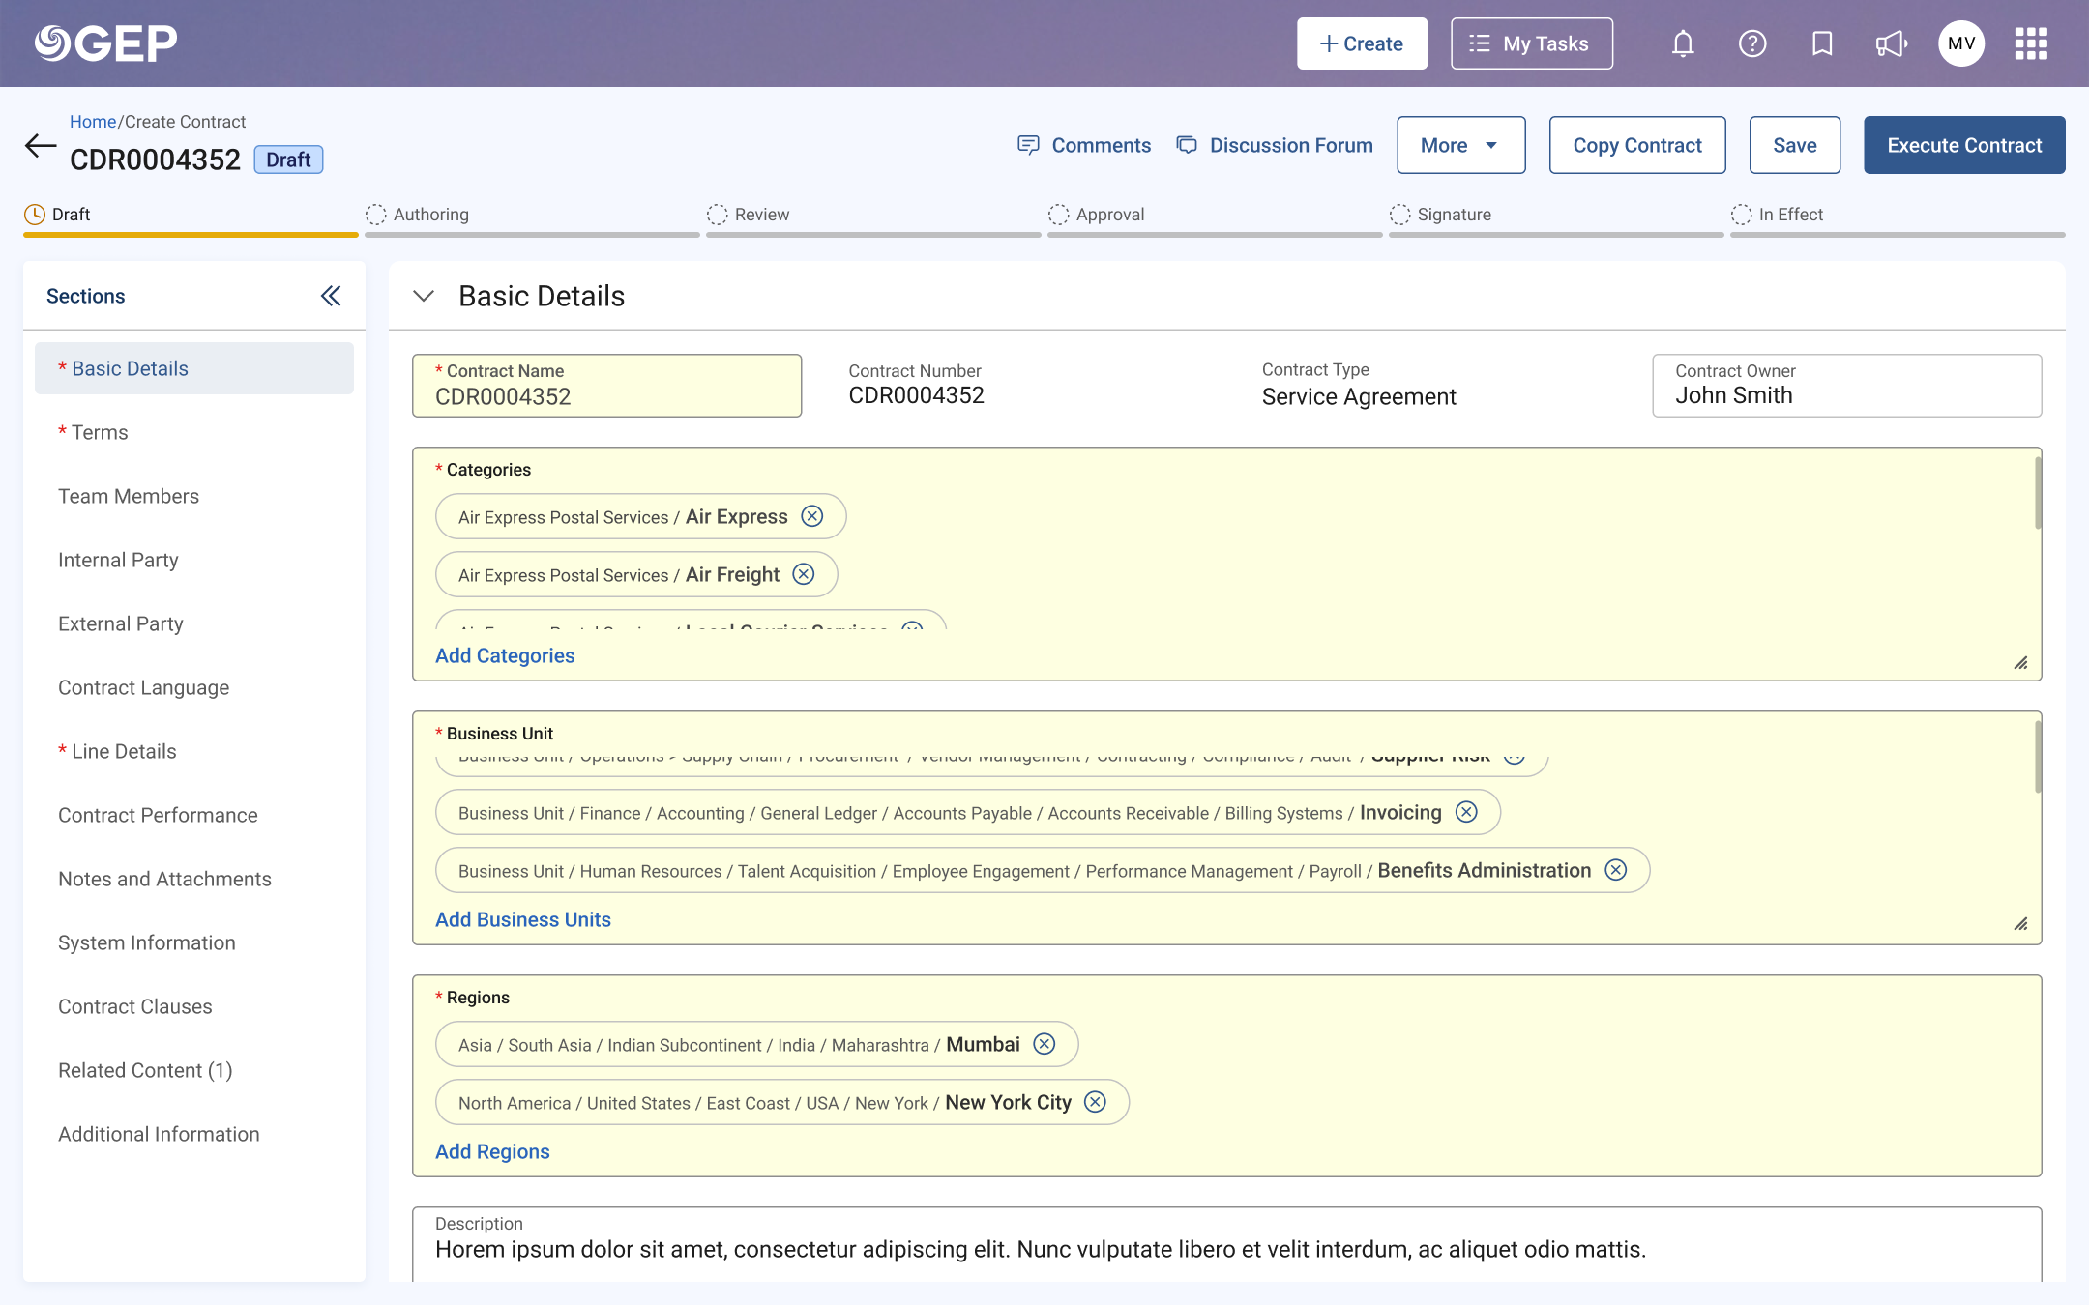Open the announcements megaphone icon
Screen dimensions: 2090x1305
(1892, 43)
